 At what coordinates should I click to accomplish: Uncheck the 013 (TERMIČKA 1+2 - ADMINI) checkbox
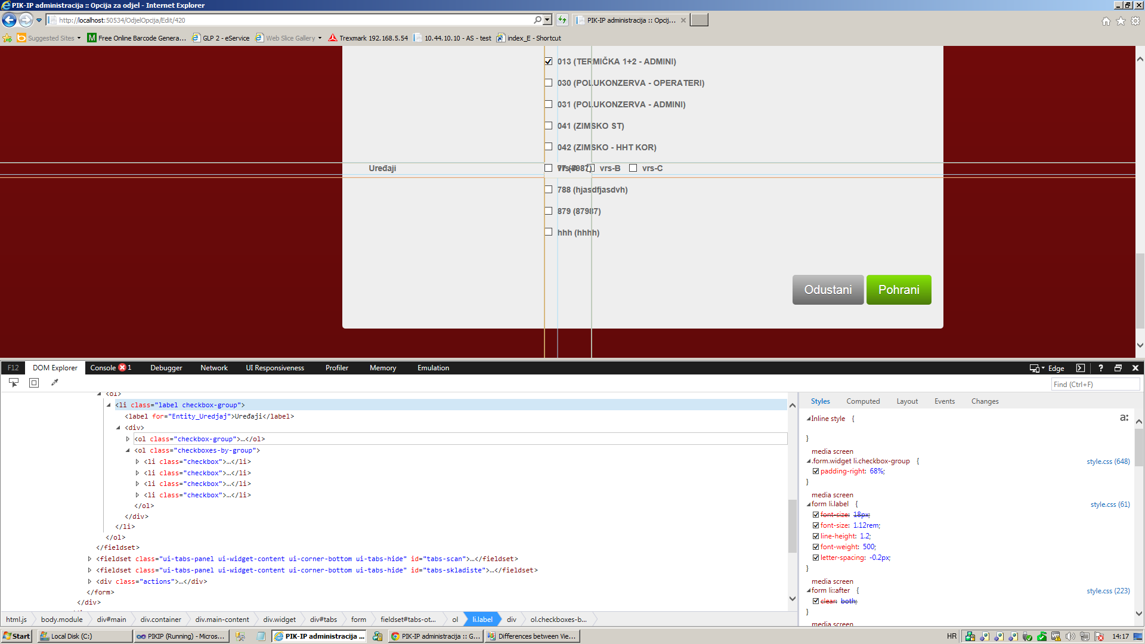coord(548,61)
